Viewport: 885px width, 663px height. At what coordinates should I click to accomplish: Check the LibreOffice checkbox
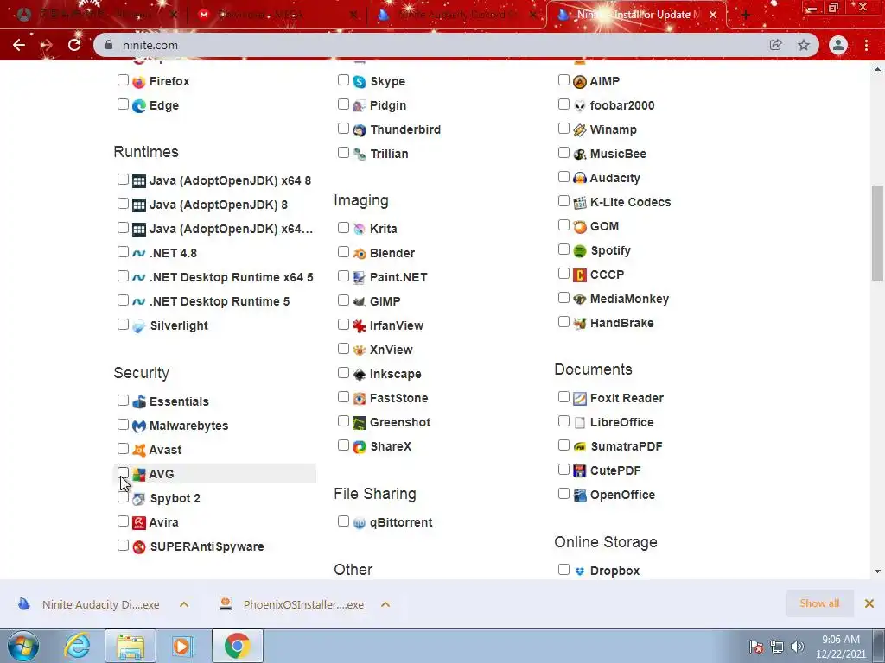[563, 421]
